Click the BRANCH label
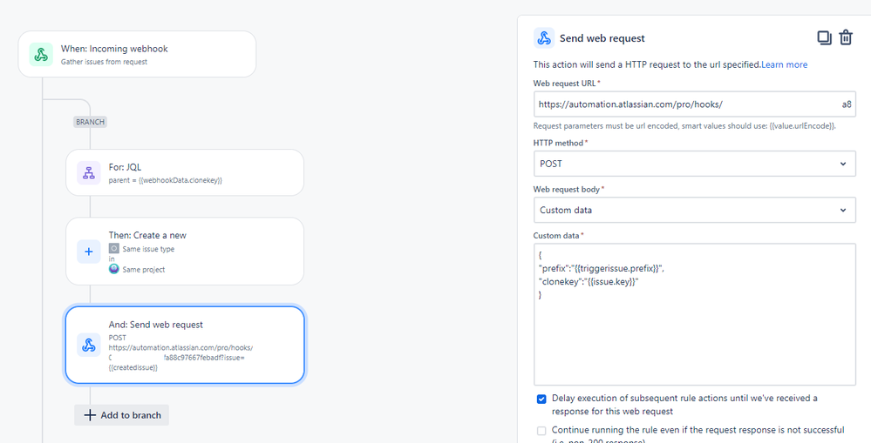Screen dimensions: 871x443 (90, 122)
